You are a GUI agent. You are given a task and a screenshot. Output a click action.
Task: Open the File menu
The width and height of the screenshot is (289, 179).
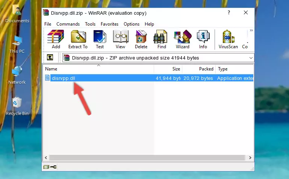[48, 24]
